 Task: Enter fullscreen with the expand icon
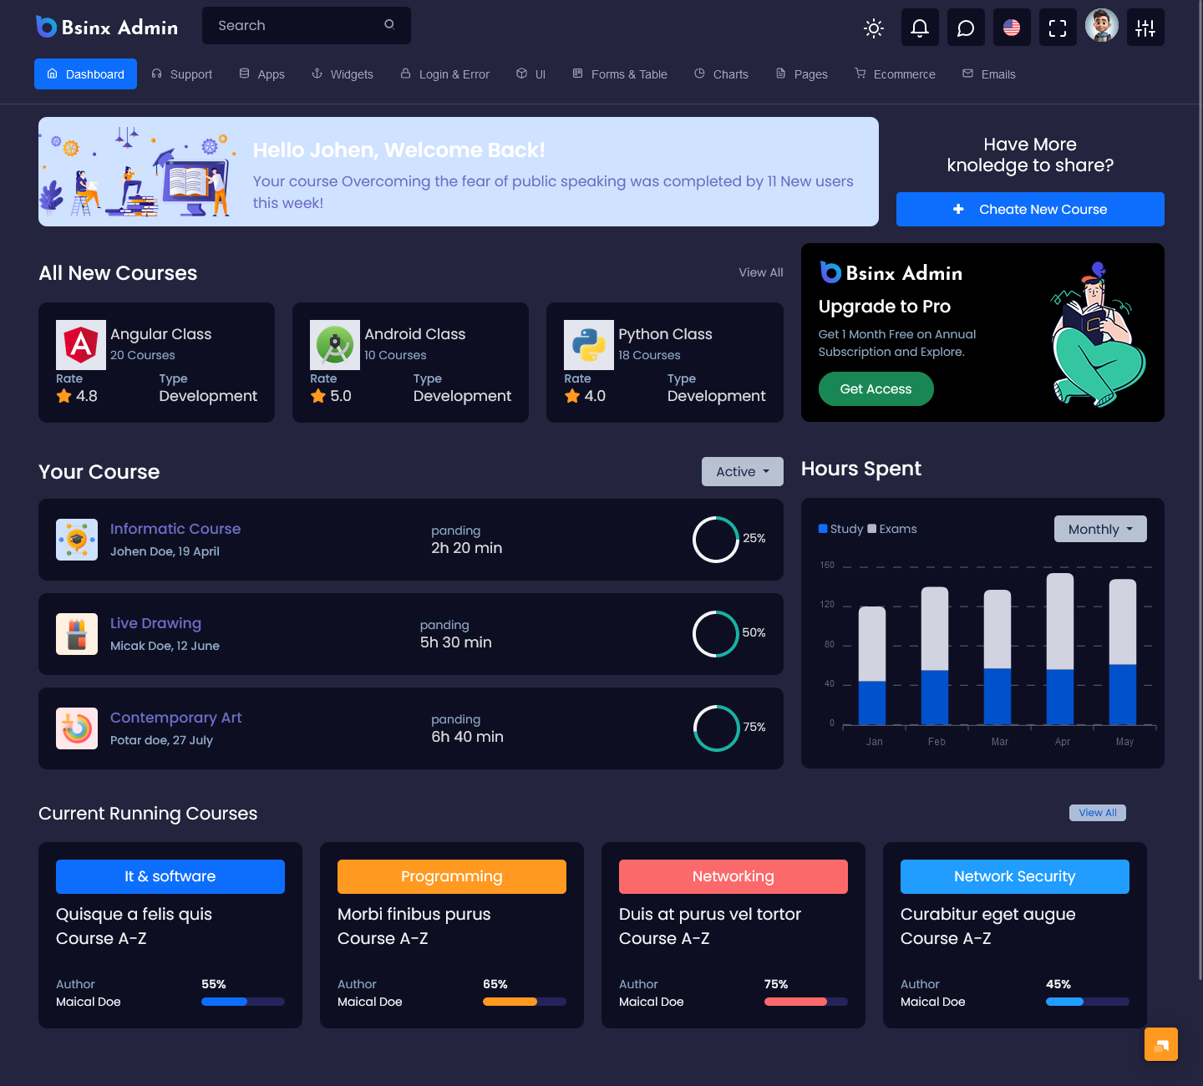pyautogui.click(x=1057, y=28)
